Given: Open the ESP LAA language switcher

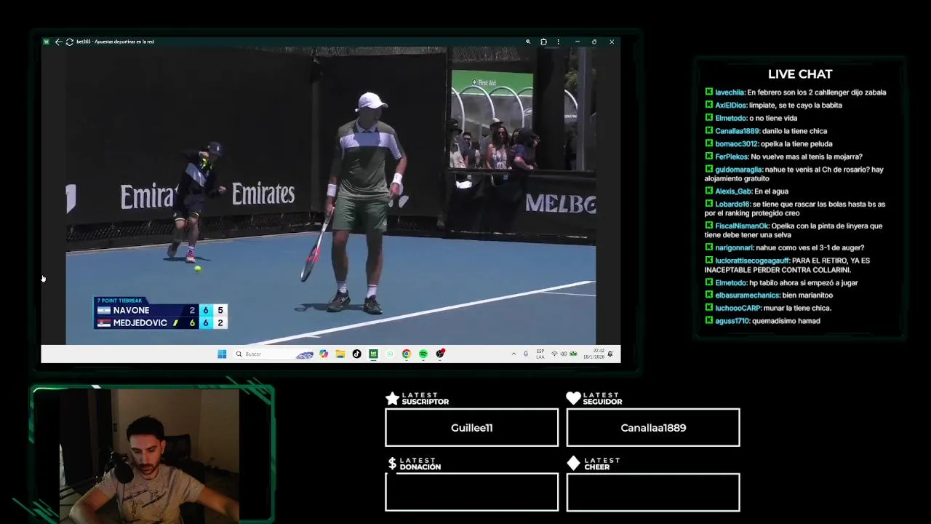Looking at the screenshot, I should [540, 354].
